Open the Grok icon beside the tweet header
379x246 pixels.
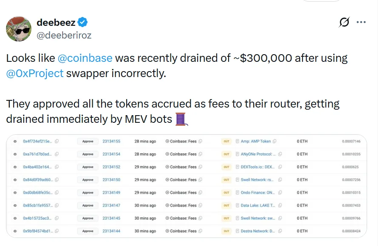(x=344, y=22)
